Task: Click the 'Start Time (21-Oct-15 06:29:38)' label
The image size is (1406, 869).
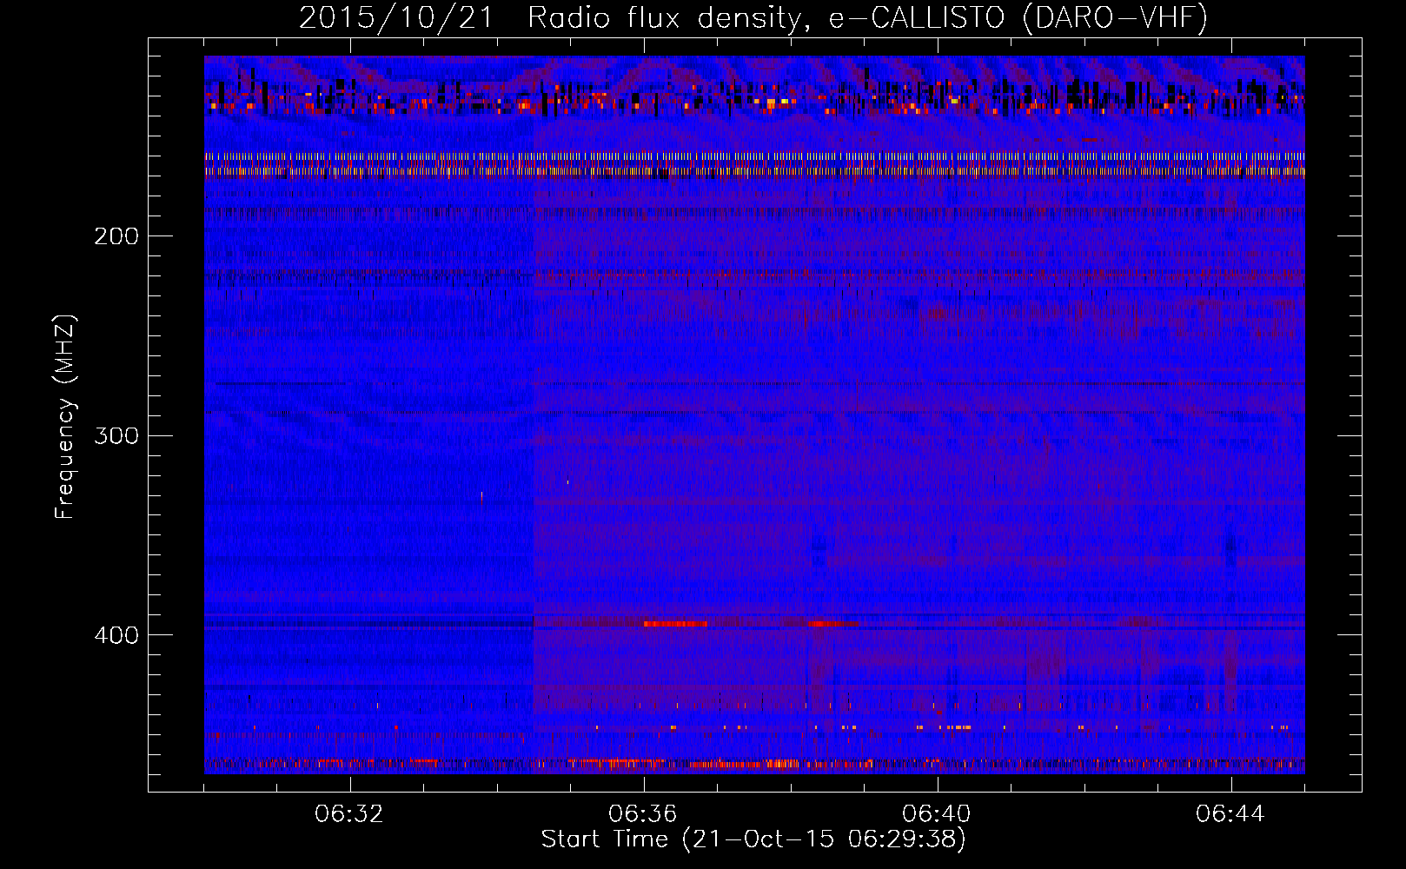Action: tap(753, 839)
